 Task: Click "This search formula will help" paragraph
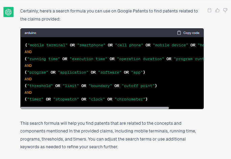108,135
